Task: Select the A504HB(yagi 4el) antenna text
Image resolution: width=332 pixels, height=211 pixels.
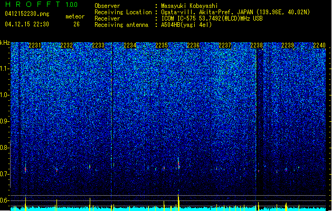Action: [x=186, y=25]
